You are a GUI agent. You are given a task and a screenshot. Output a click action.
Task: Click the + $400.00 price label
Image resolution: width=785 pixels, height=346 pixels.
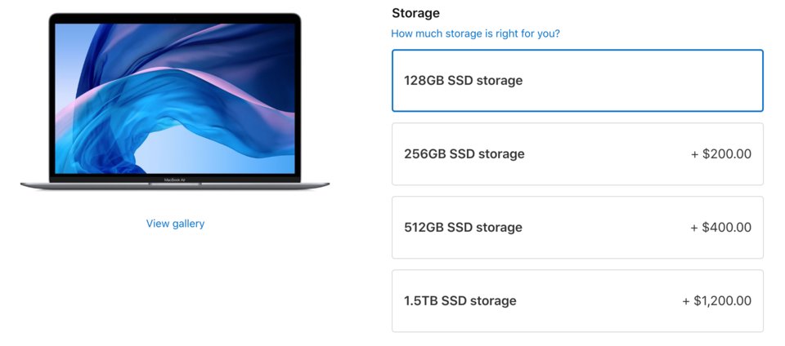tap(720, 228)
